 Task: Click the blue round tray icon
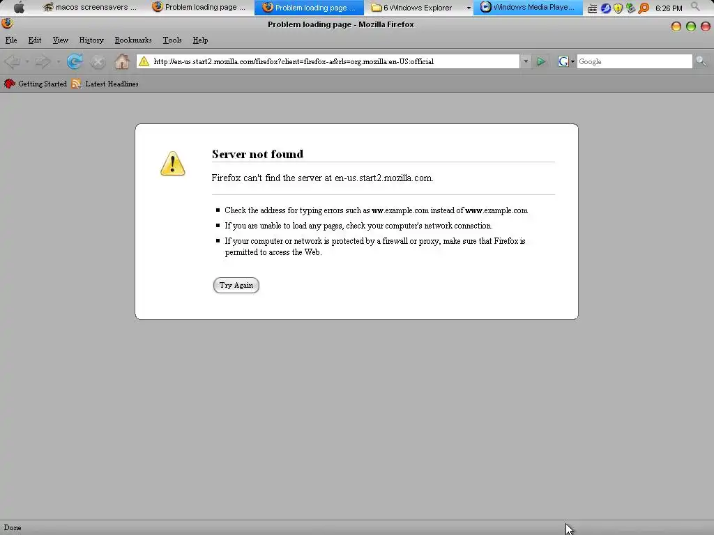605,8
